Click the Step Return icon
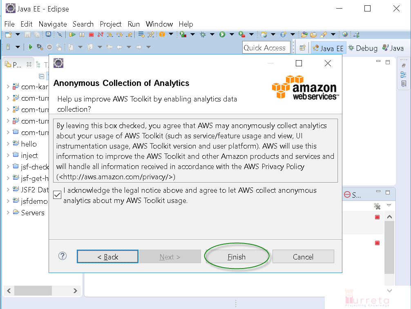This screenshot has height=309, width=411. pos(129,34)
